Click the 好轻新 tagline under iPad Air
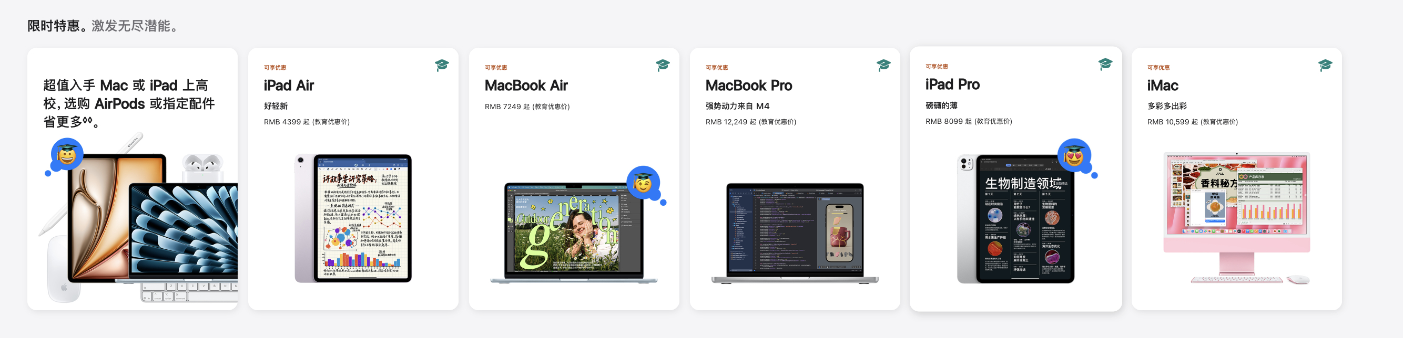This screenshot has height=338, width=1403. click(276, 106)
